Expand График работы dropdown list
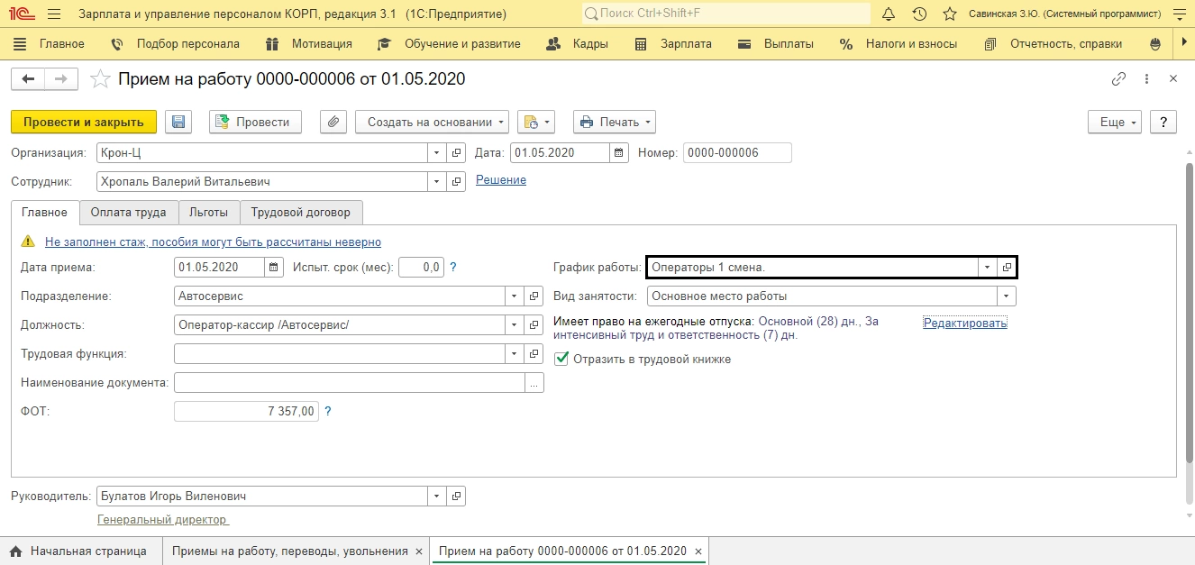This screenshot has height=565, width=1195. 988,267
